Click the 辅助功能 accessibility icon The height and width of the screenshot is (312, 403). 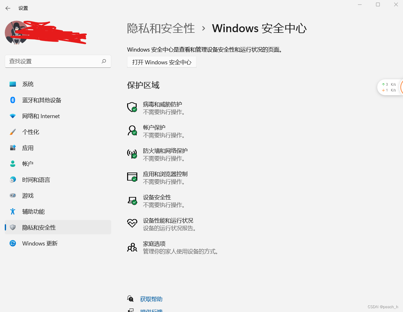[x=13, y=211]
